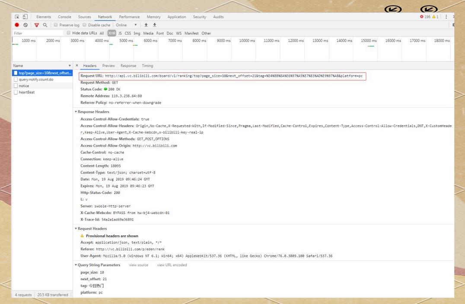Open the Preview tab of the request
This screenshot has height=304, width=465.
click(108, 66)
